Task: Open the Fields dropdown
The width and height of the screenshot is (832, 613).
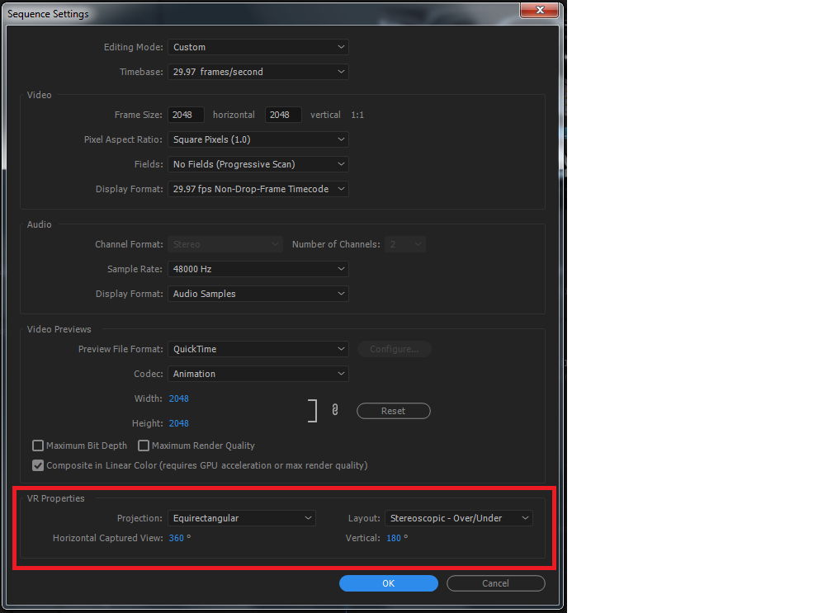Action: coord(258,164)
